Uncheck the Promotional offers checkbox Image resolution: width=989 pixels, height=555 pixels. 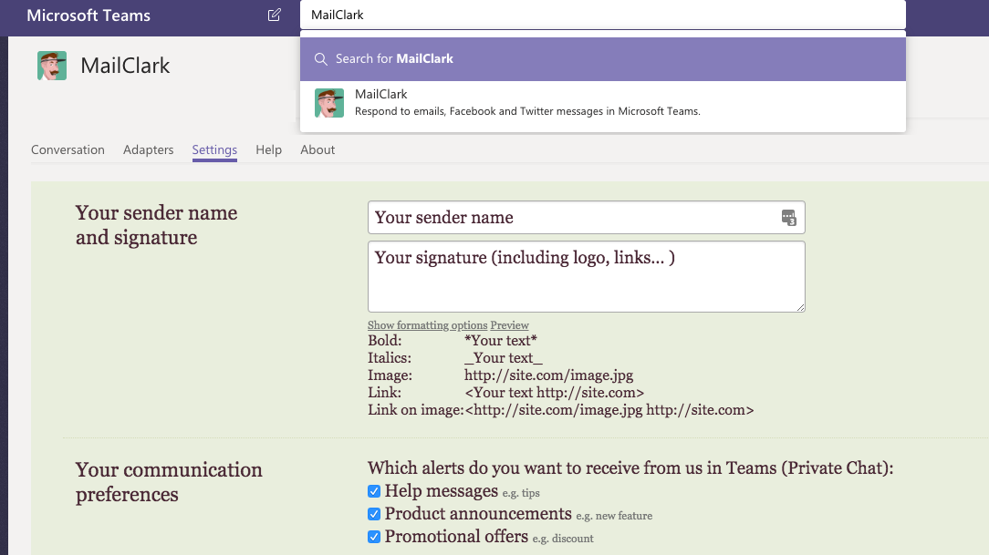point(374,537)
